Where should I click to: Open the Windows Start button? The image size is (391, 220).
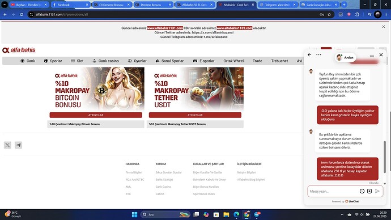pos(134,214)
